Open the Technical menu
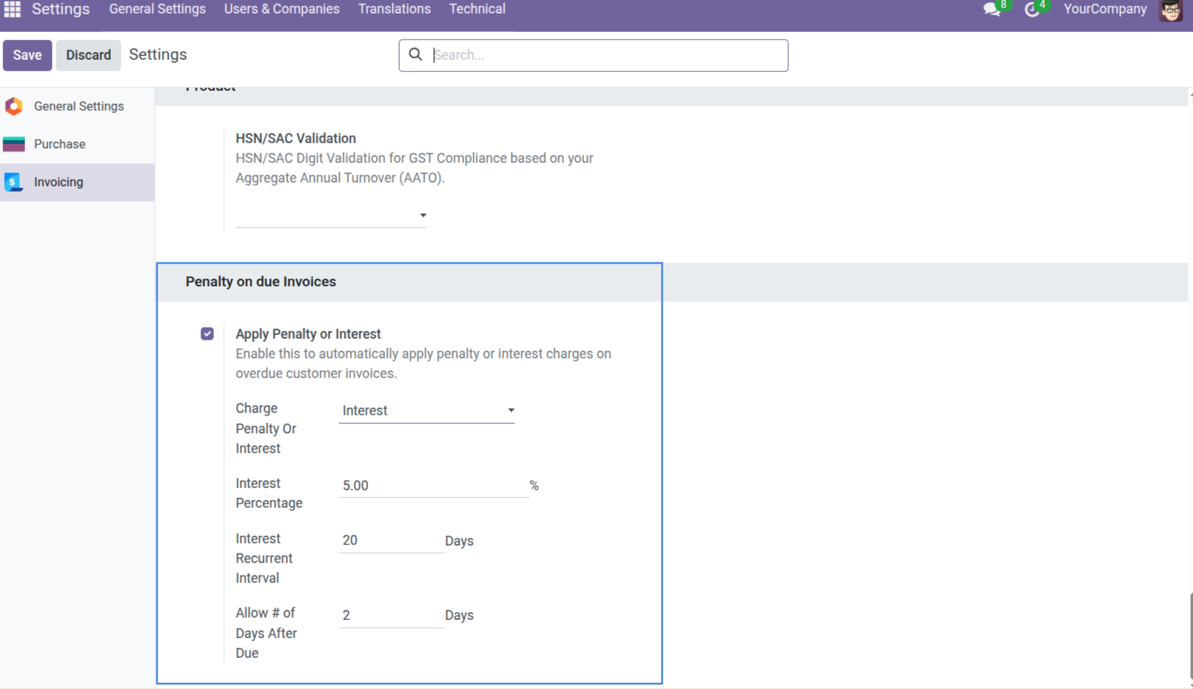This screenshot has width=1193, height=689. click(477, 9)
